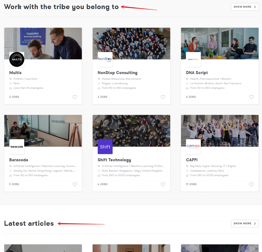The width and height of the screenshot is (262, 252).
Task: Click the sector tag icon on CAPFi card
Action: (x=187, y=166)
